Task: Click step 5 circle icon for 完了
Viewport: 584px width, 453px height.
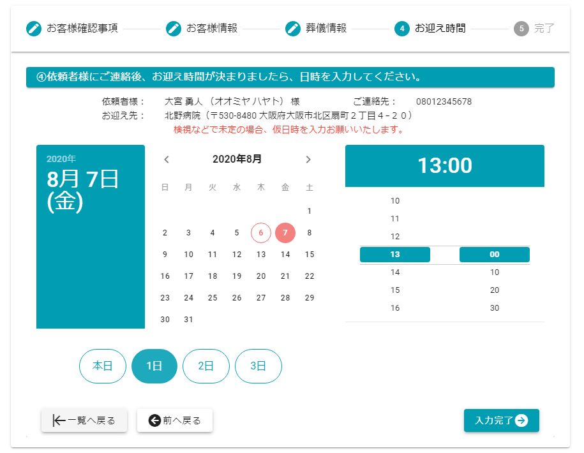Action: (x=521, y=29)
